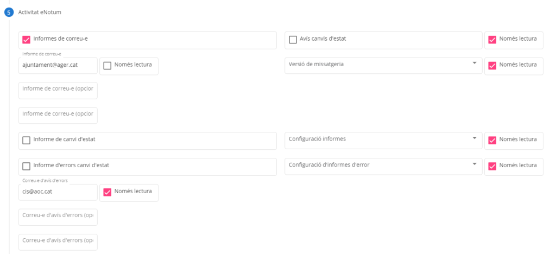556x254 pixels.
Task: Check Informe d'errors canvi d'estat
Action: [x=26, y=166]
